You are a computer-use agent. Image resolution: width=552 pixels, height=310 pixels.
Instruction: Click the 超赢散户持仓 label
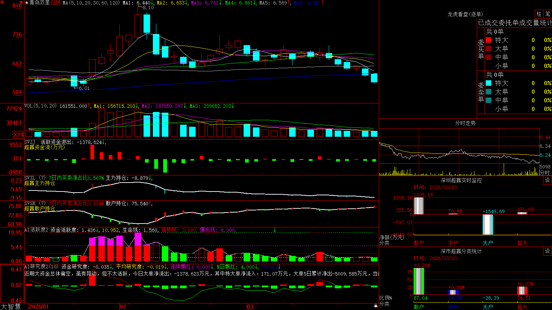(40, 208)
